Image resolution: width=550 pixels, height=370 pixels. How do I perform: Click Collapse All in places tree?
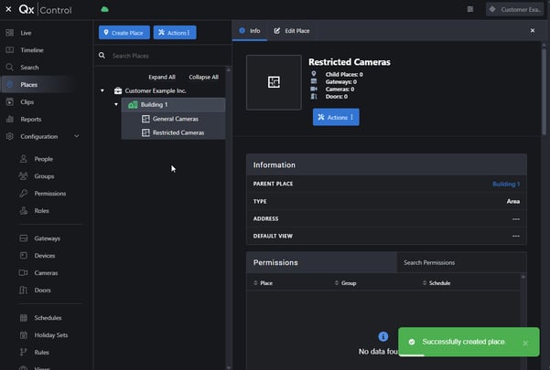(x=203, y=77)
